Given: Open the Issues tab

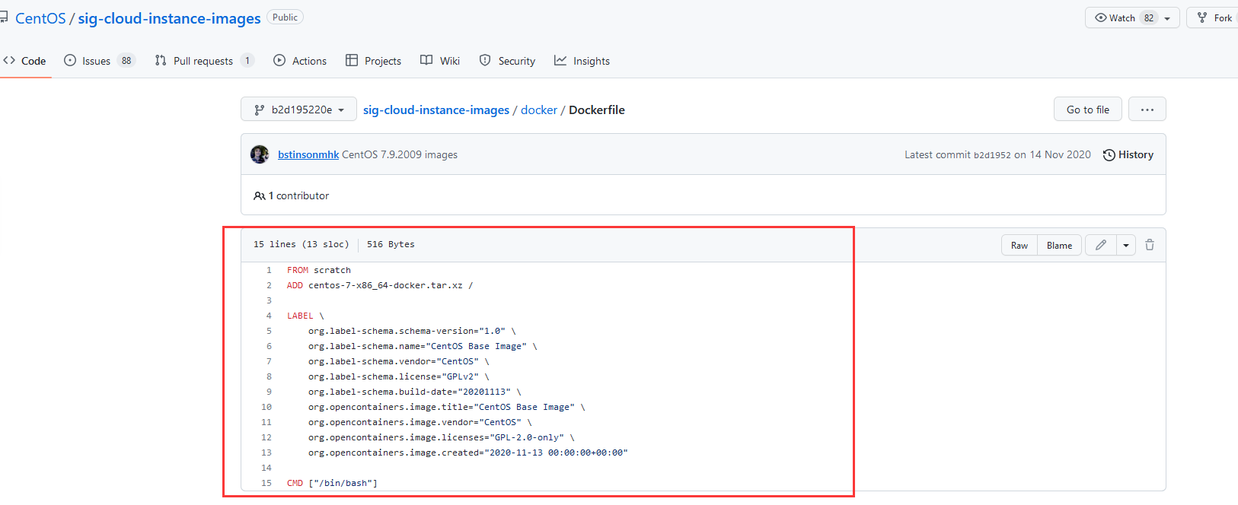Looking at the screenshot, I should click(100, 61).
